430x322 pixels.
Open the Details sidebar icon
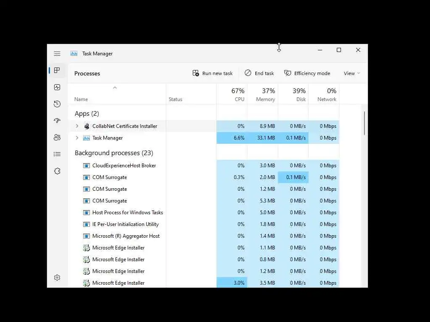57,154
